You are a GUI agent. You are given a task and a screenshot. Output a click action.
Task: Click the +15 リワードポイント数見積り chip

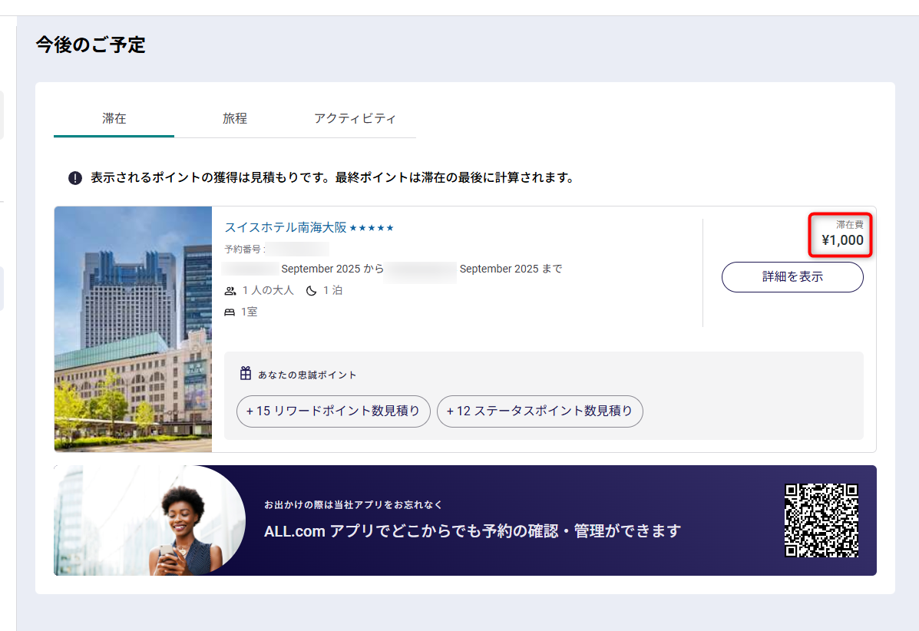(x=333, y=411)
